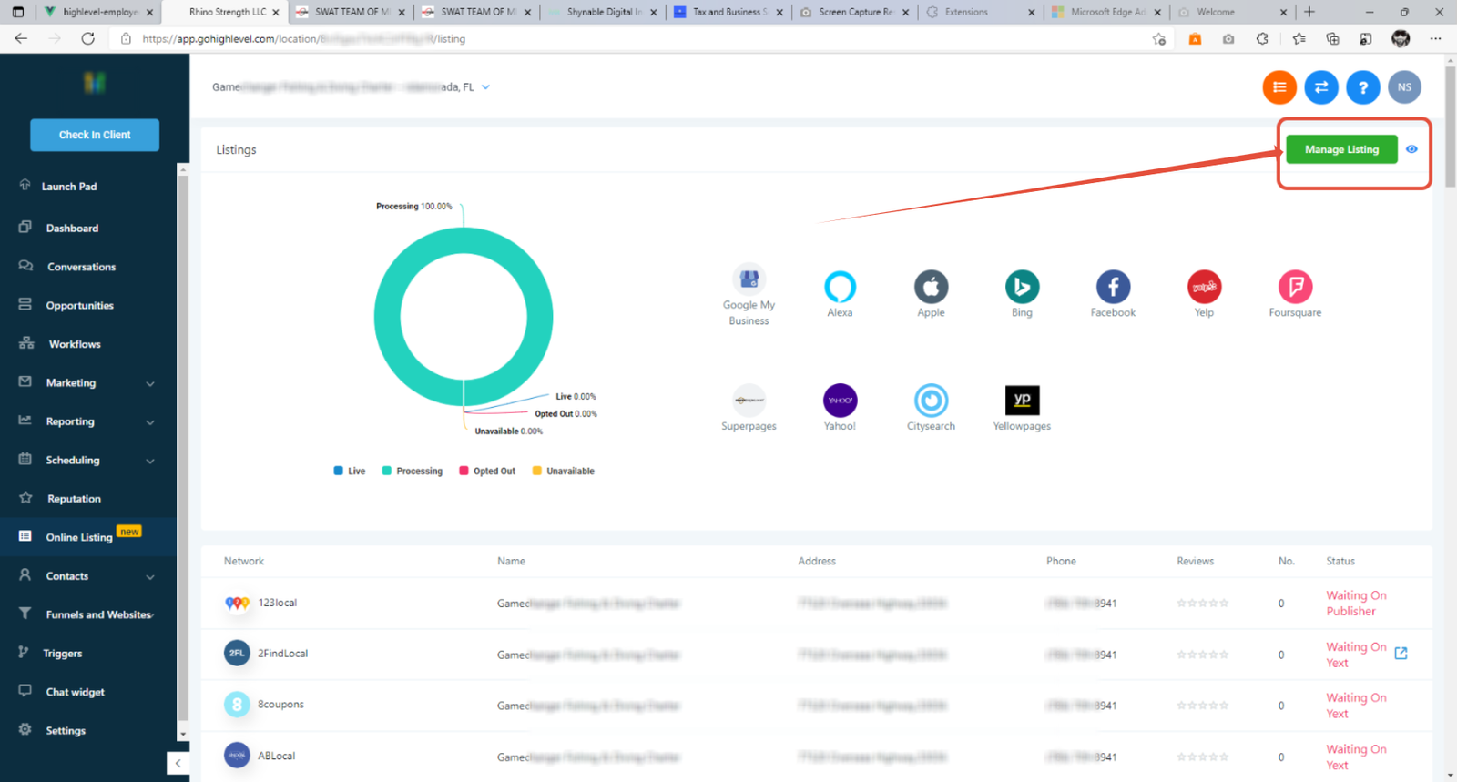
Task: Open the location switcher dropdown arrow
Action: 486,87
